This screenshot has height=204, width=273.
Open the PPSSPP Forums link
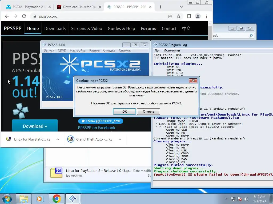click(x=148, y=28)
